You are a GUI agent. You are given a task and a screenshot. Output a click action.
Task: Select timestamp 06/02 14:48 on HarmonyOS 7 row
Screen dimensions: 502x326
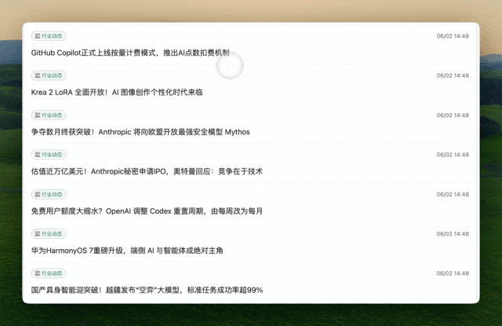pos(453,234)
